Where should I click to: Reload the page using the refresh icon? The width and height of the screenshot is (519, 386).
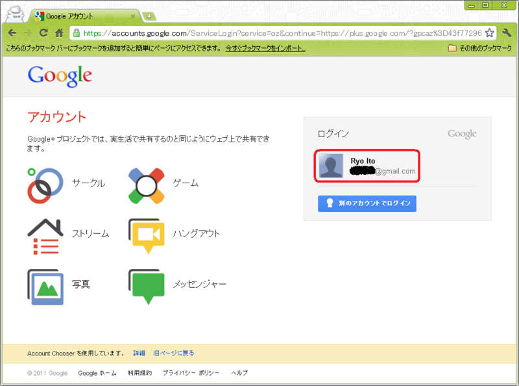coord(43,31)
